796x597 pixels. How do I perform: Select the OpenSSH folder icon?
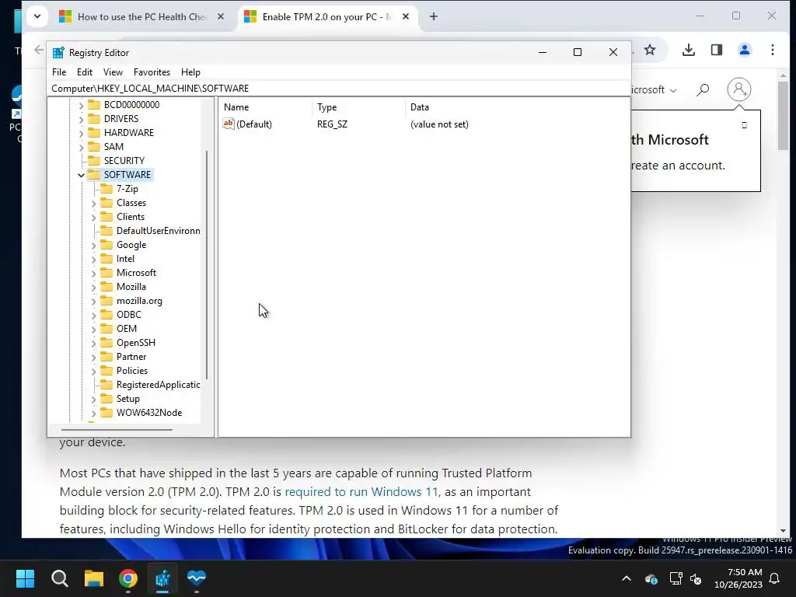pyautogui.click(x=106, y=343)
